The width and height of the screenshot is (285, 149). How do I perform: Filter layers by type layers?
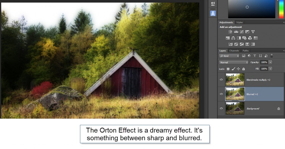click(255, 56)
